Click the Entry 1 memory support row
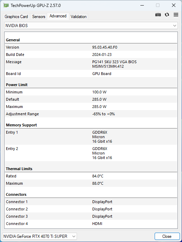Viewport: 182px width, 242px height. [91, 137]
